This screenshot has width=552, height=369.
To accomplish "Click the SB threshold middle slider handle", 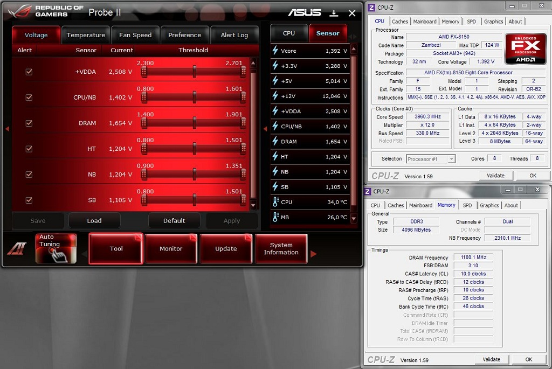I will 194,200.
